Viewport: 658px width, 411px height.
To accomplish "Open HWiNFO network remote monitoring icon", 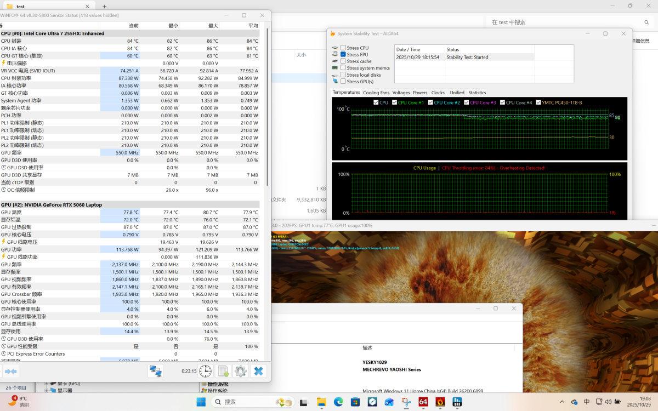I will pyautogui.click(x=156, y=371).
